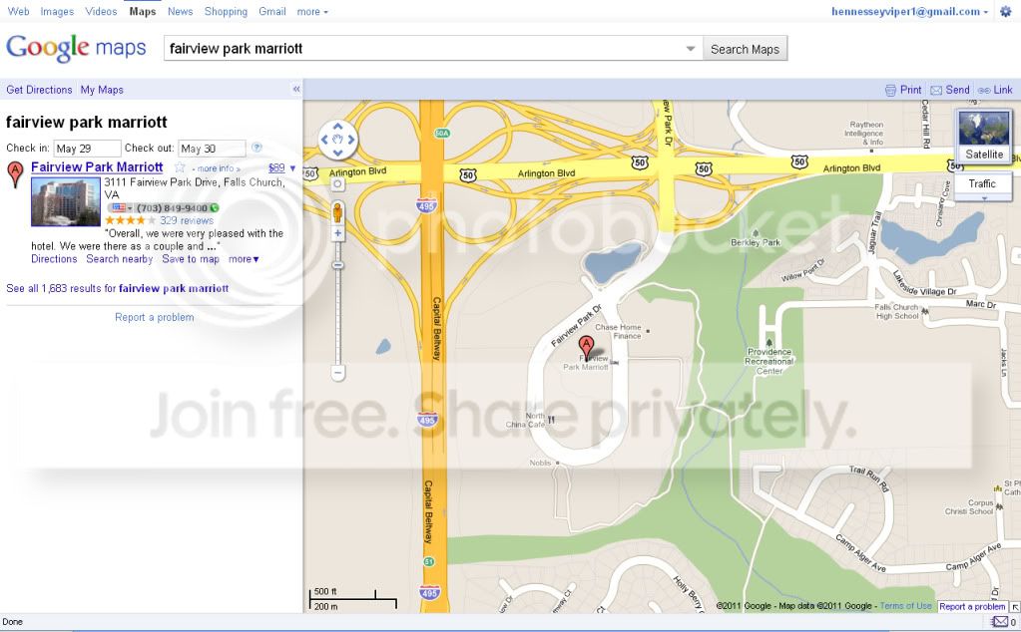Click Save to map link
This screenshot has width=1021, height=632.
(191, 259)
